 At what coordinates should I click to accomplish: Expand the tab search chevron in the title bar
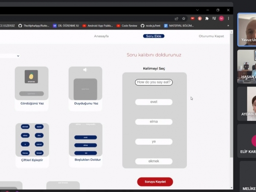[x=198, y=10]
